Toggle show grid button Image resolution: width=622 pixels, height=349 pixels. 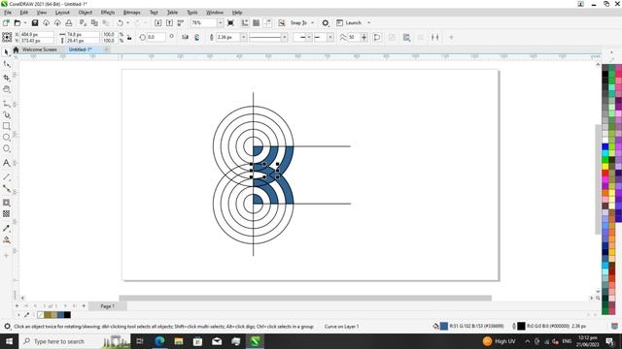[257, 23]
